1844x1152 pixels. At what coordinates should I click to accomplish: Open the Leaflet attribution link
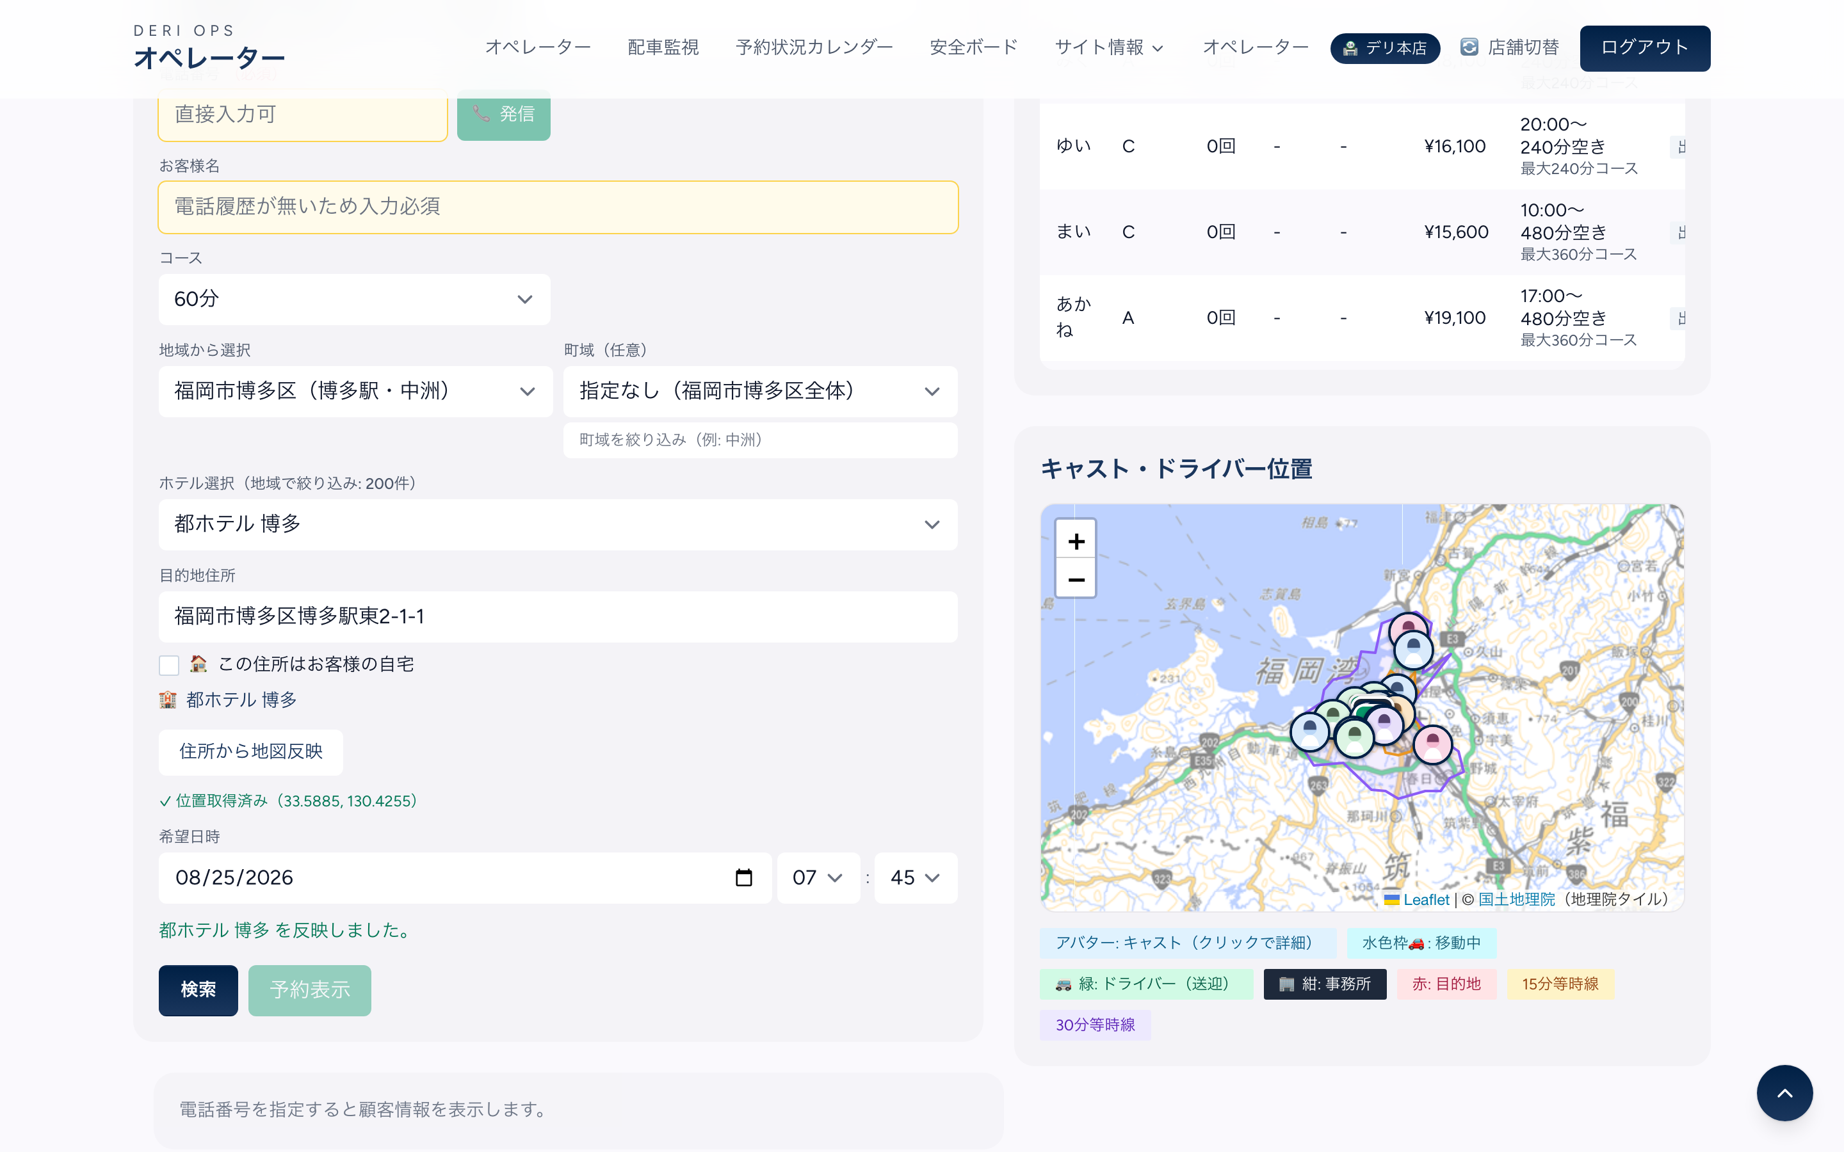point(1426,899)
